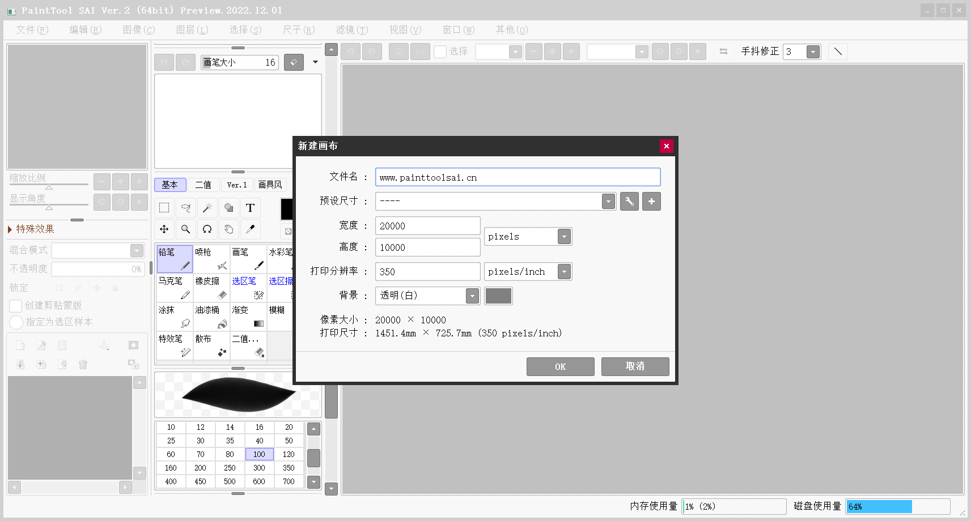Image resolution: width=971 pixels, height=521 pixels.
Task: Select the Eyedropper color picker tool
Action: tap(250, 229)
